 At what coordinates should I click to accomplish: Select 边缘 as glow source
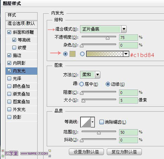point(108,84)
